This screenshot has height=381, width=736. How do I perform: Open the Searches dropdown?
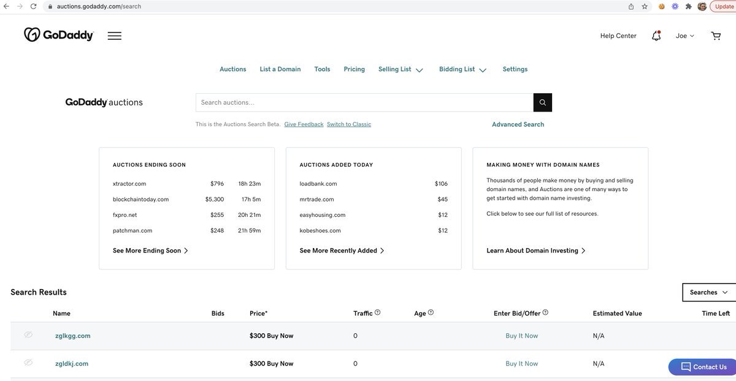coord(709,292)
